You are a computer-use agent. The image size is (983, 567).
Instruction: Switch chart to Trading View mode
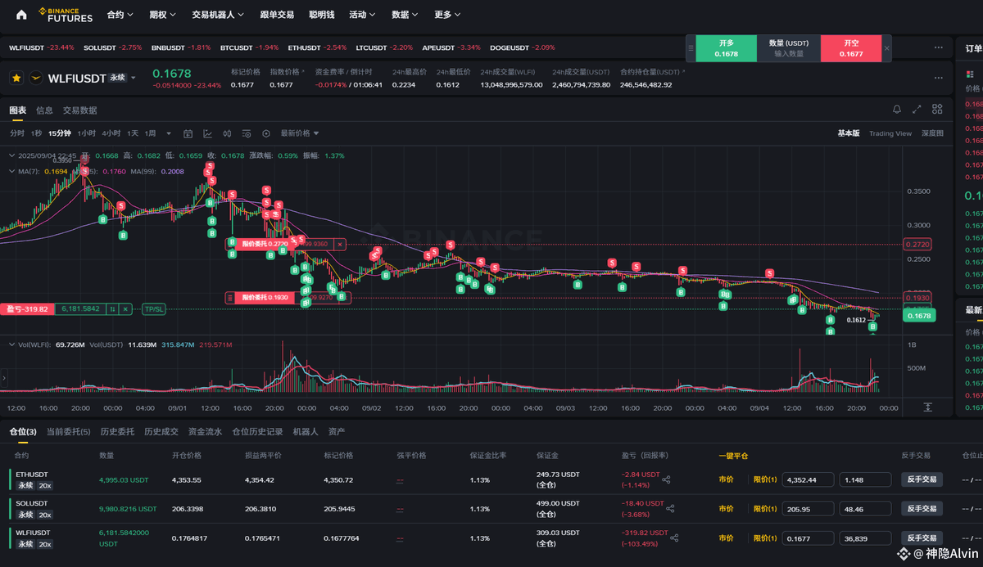(890, 133)
